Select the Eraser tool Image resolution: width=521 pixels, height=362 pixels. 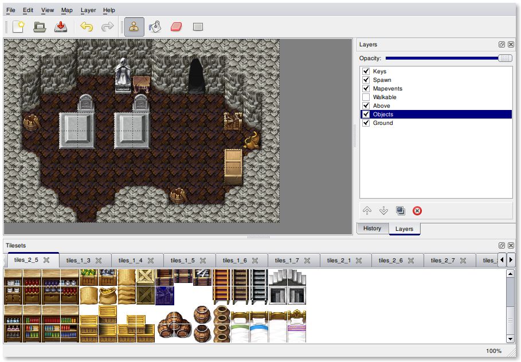tap(177, 27)
